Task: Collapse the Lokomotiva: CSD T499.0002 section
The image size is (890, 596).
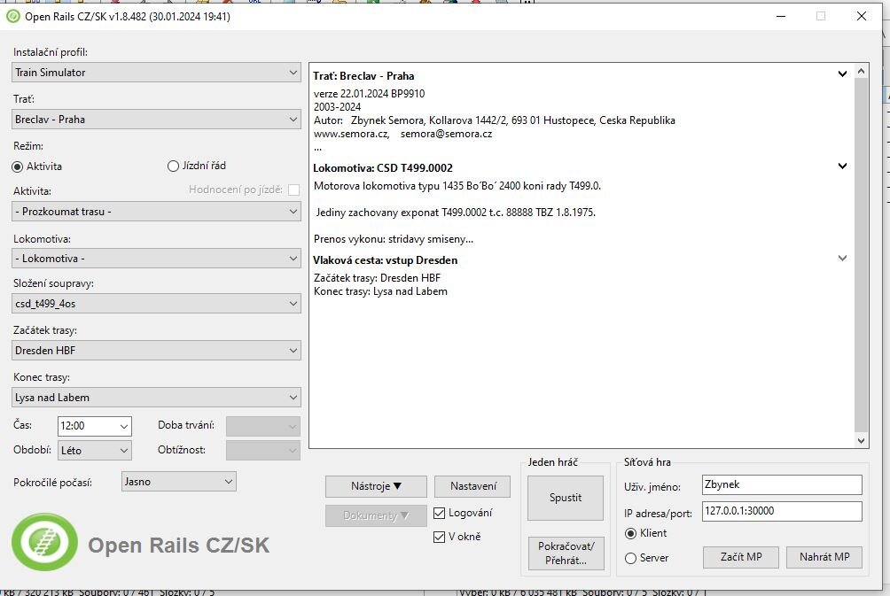Action: [842, 166]
